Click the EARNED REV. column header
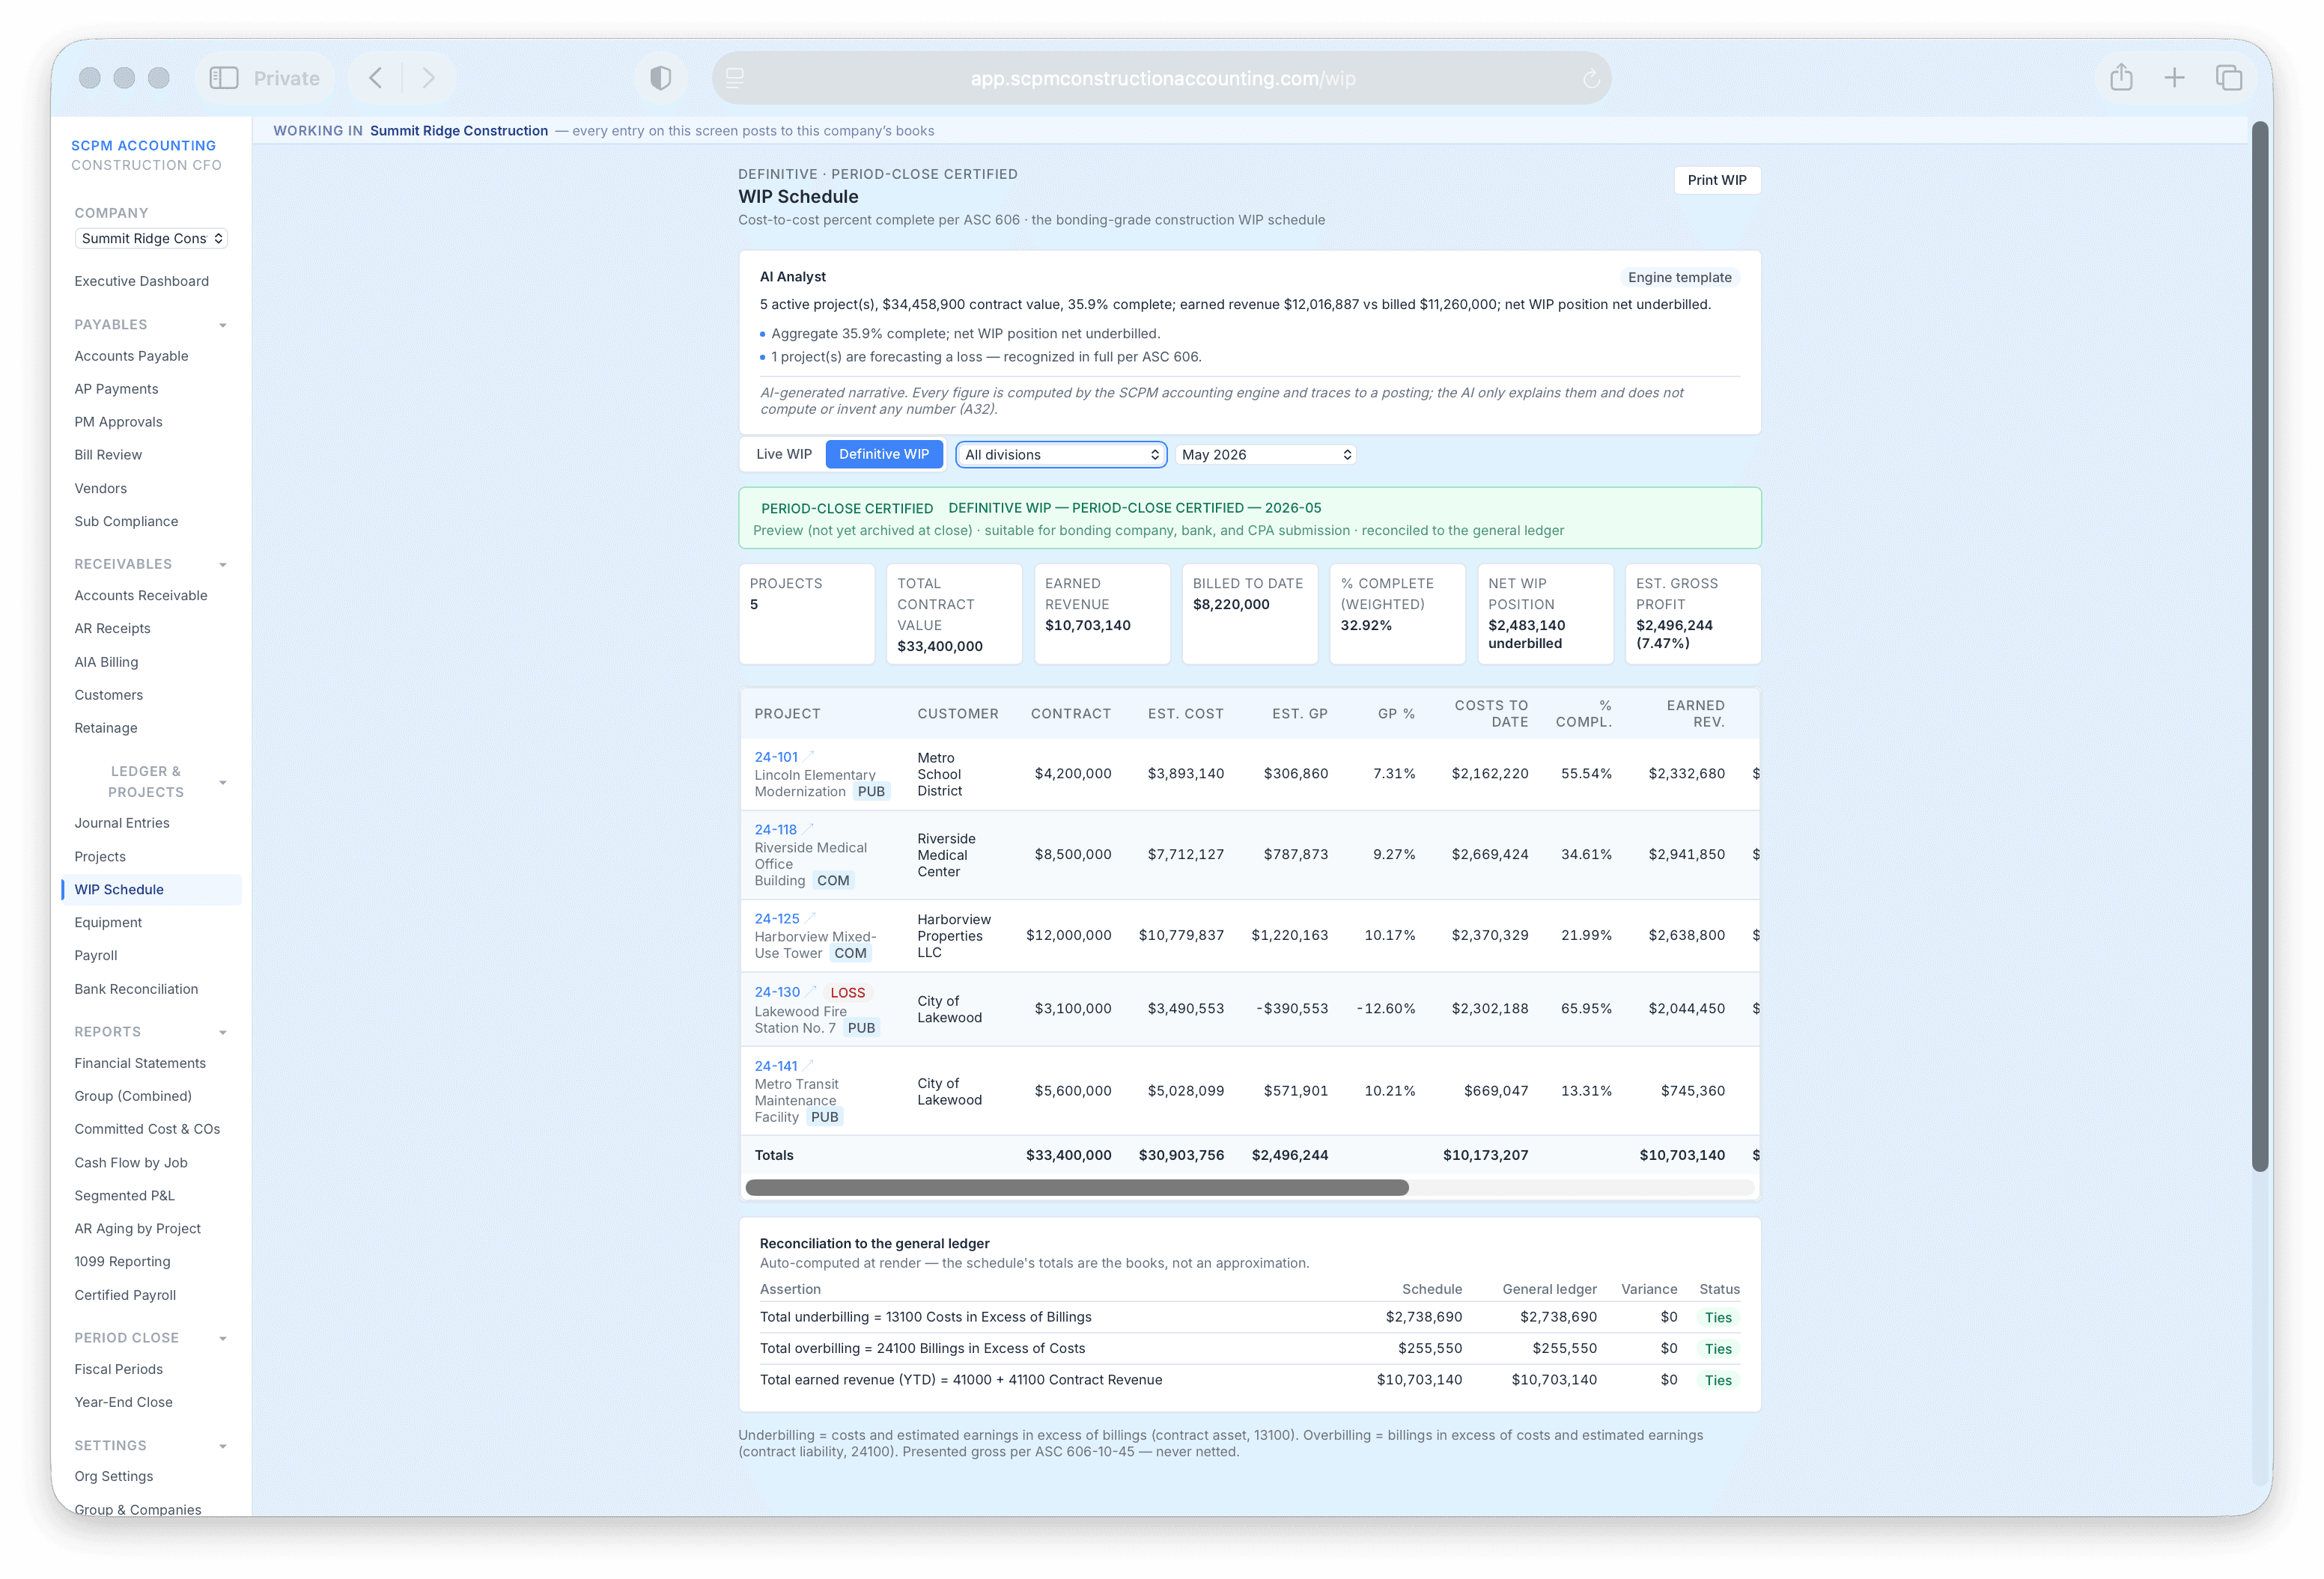 [x=1695, y=712]
